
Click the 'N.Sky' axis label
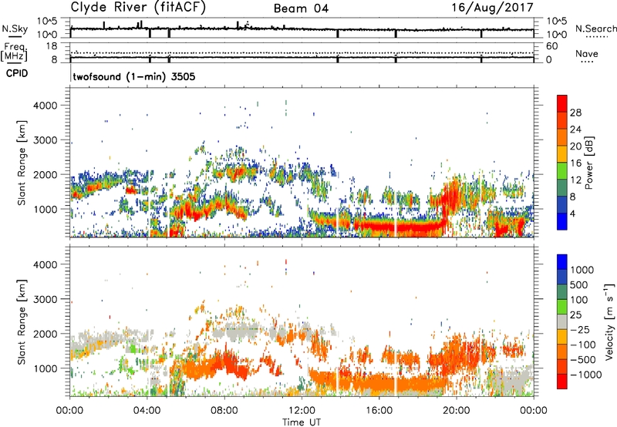click(15, 29)
